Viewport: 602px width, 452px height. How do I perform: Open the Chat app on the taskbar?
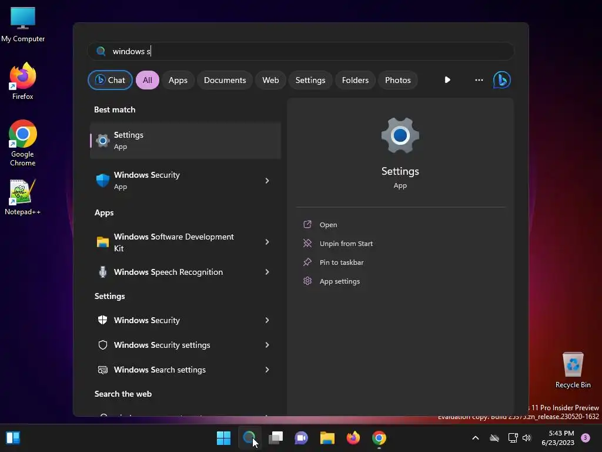[x=302, y=438]
